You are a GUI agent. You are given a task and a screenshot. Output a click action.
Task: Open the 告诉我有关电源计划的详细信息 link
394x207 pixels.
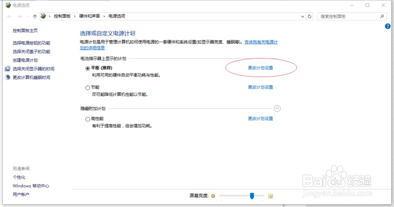click(x=261, y=42)
